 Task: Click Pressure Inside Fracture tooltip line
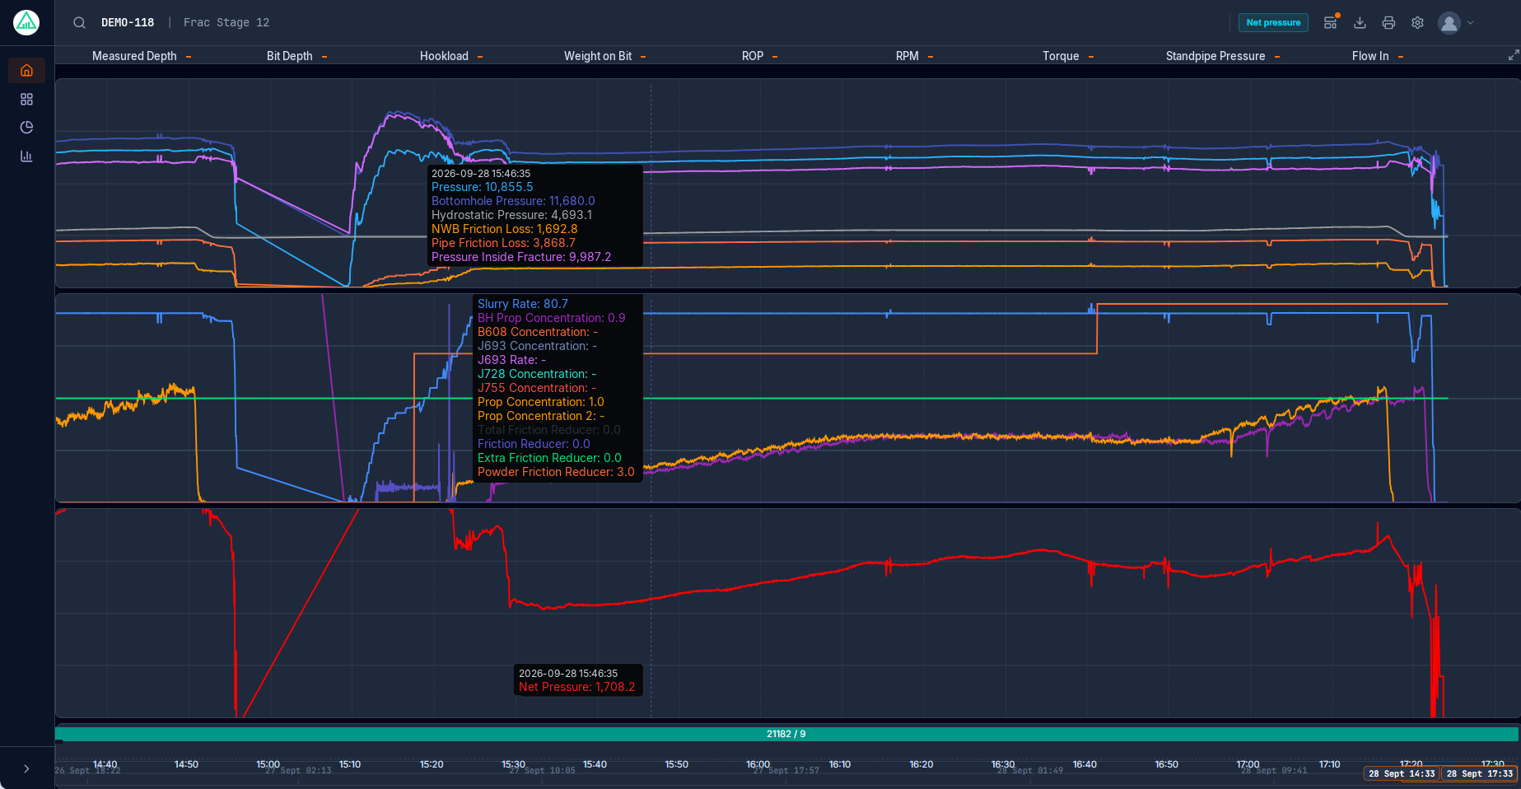click(x=521, y=257)
